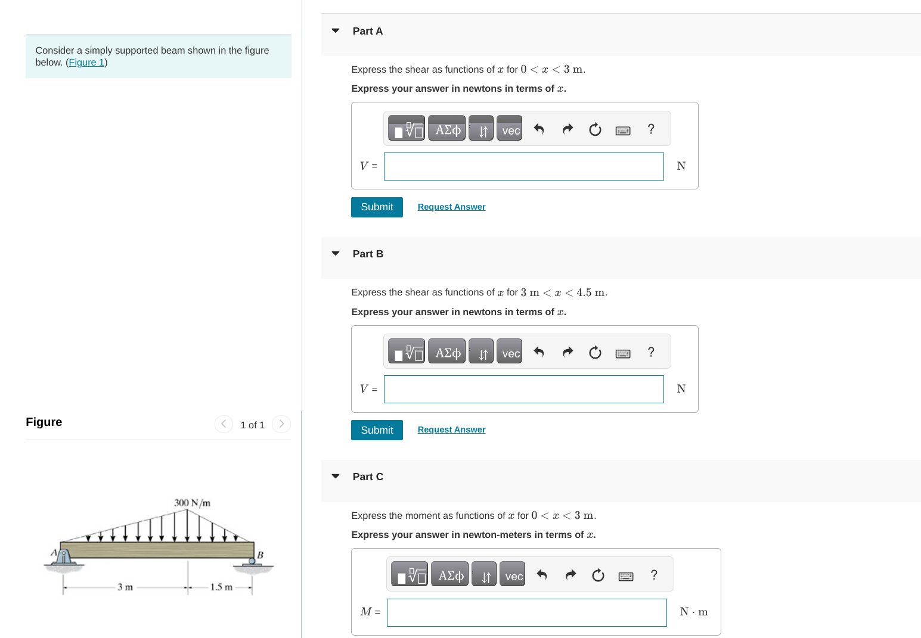Image resolution: width=921 pixels, height=638 pixels.
Task: Show keyboard shortcuts in Part B
Action: pyautogui.click(x=623, y=353)
